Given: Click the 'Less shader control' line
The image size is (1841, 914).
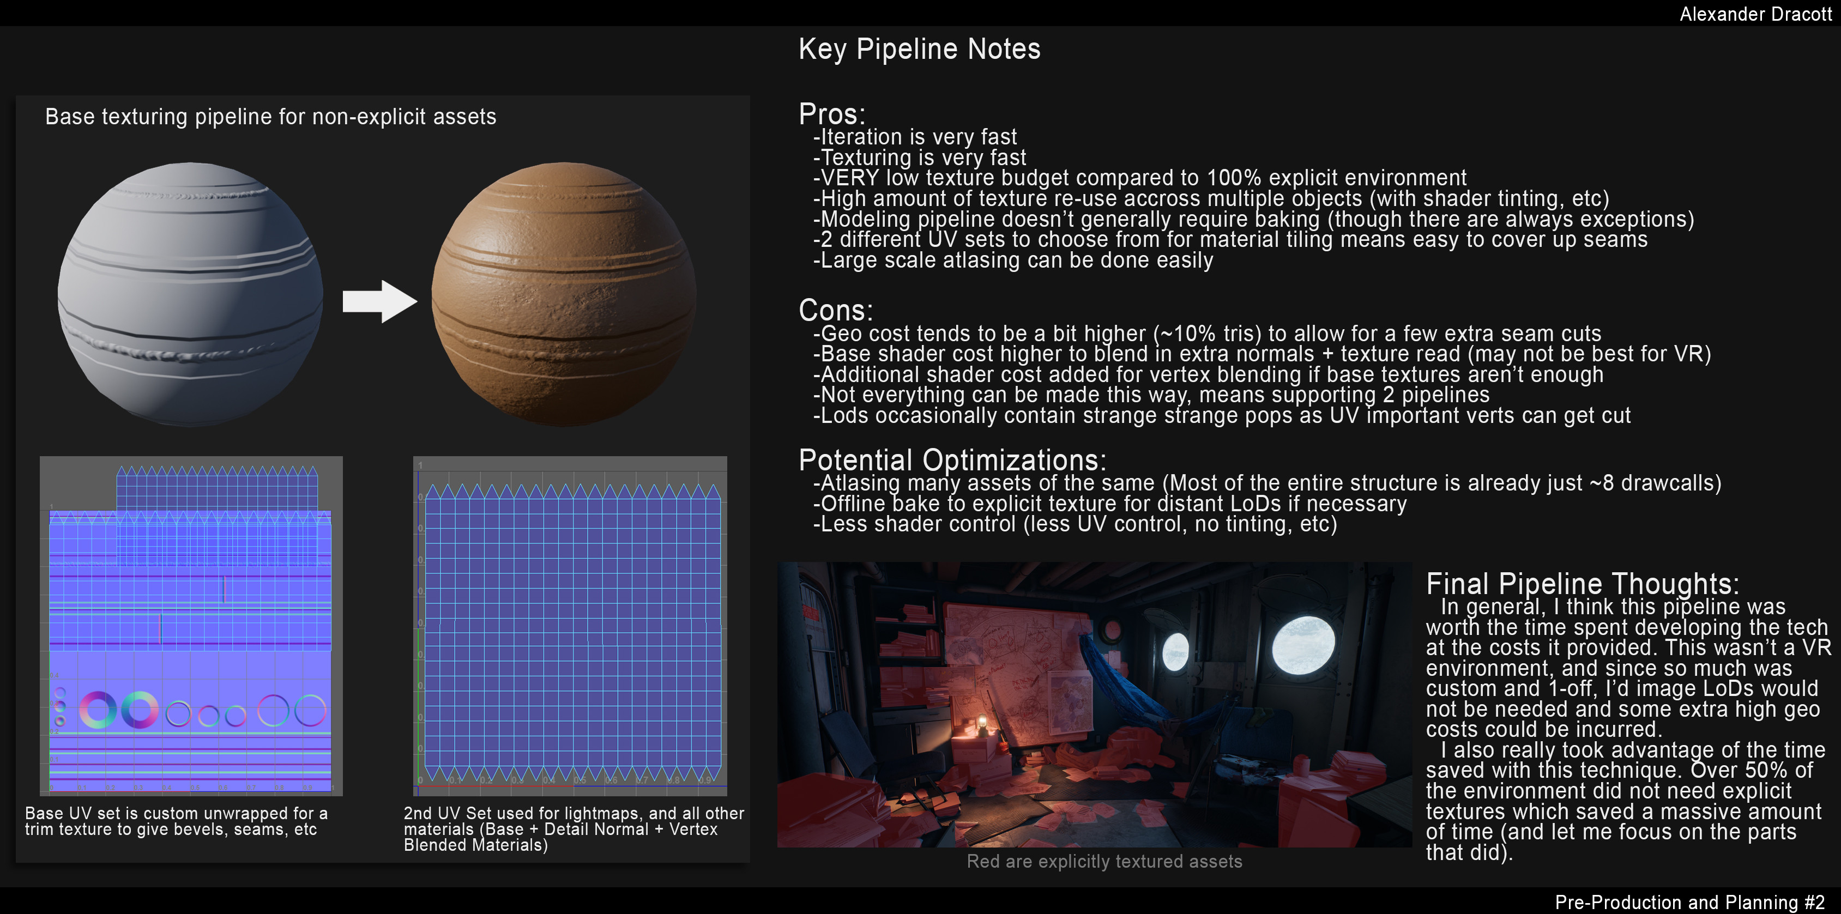Looking at the screenshot, I should tap(1075, 524).
